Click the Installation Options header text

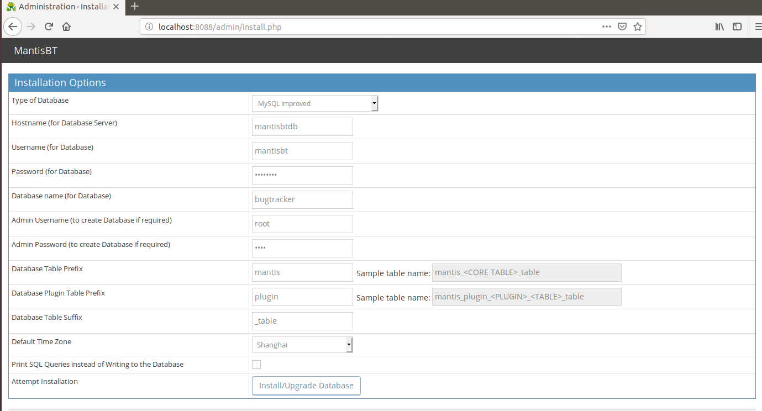pyautogui.click(x=60, y=83)
